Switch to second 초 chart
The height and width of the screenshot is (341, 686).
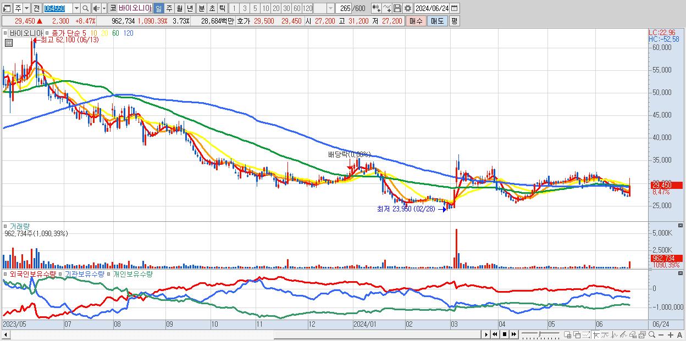point(212,9)
